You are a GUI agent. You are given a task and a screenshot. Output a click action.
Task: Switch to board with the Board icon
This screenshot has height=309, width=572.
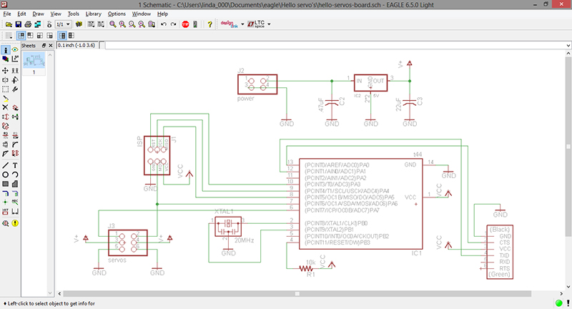click(x=38, y=24)
